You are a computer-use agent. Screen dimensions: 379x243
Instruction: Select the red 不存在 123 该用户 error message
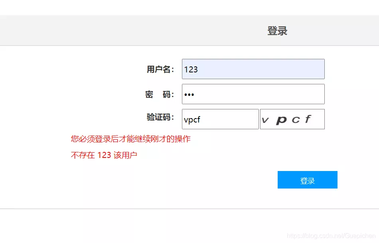(x=104, y=155)
